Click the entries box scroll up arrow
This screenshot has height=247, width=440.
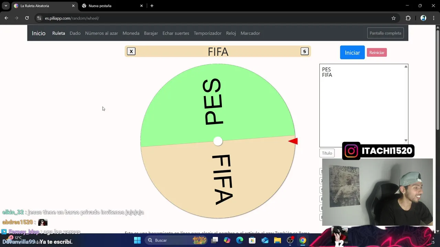(406, 67)
